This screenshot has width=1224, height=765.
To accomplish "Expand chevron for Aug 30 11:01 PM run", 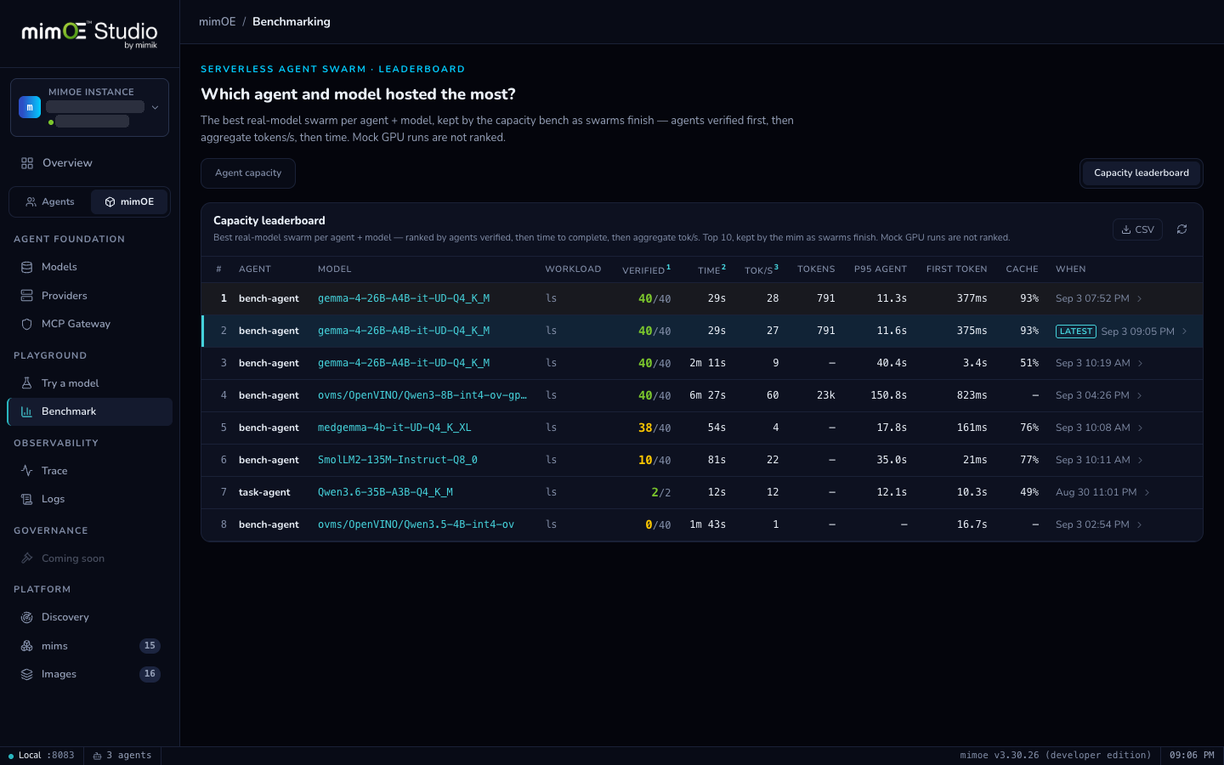I will 1147,493.
